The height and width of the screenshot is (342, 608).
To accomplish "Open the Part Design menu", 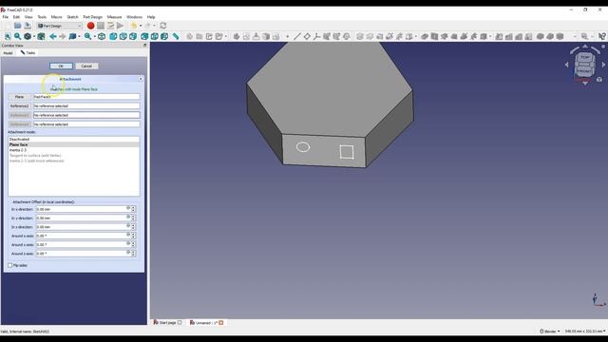I will pos(93,17).
